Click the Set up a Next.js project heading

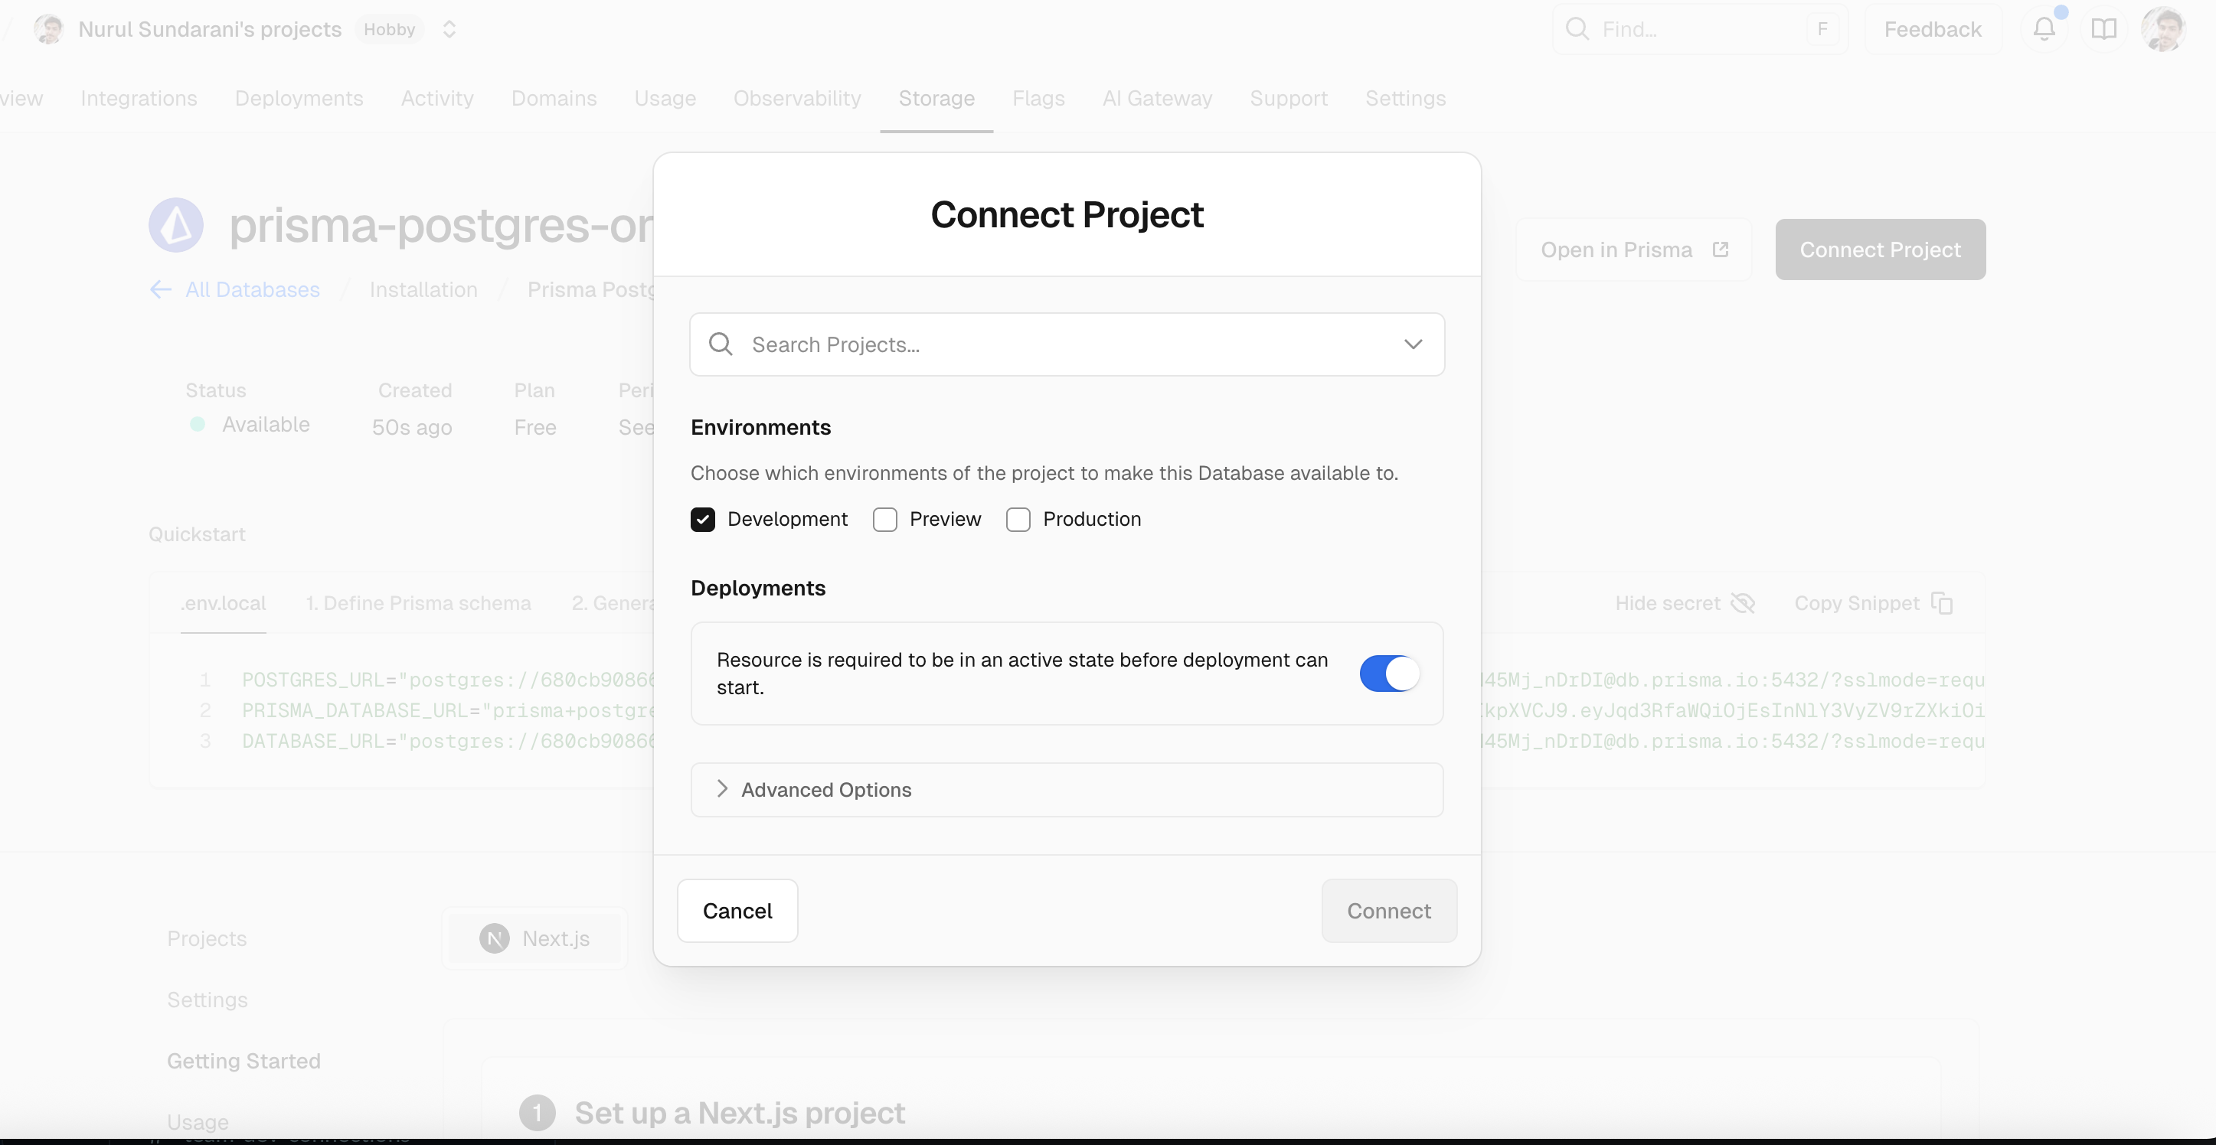[740, 1113]
